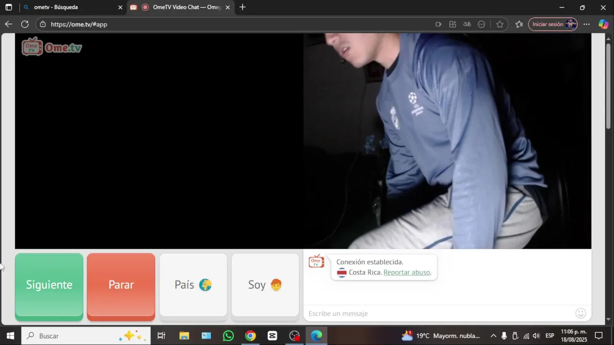614x345 pixels.
Task: Open camera permission icon in address bar
Action: point(438,24)
